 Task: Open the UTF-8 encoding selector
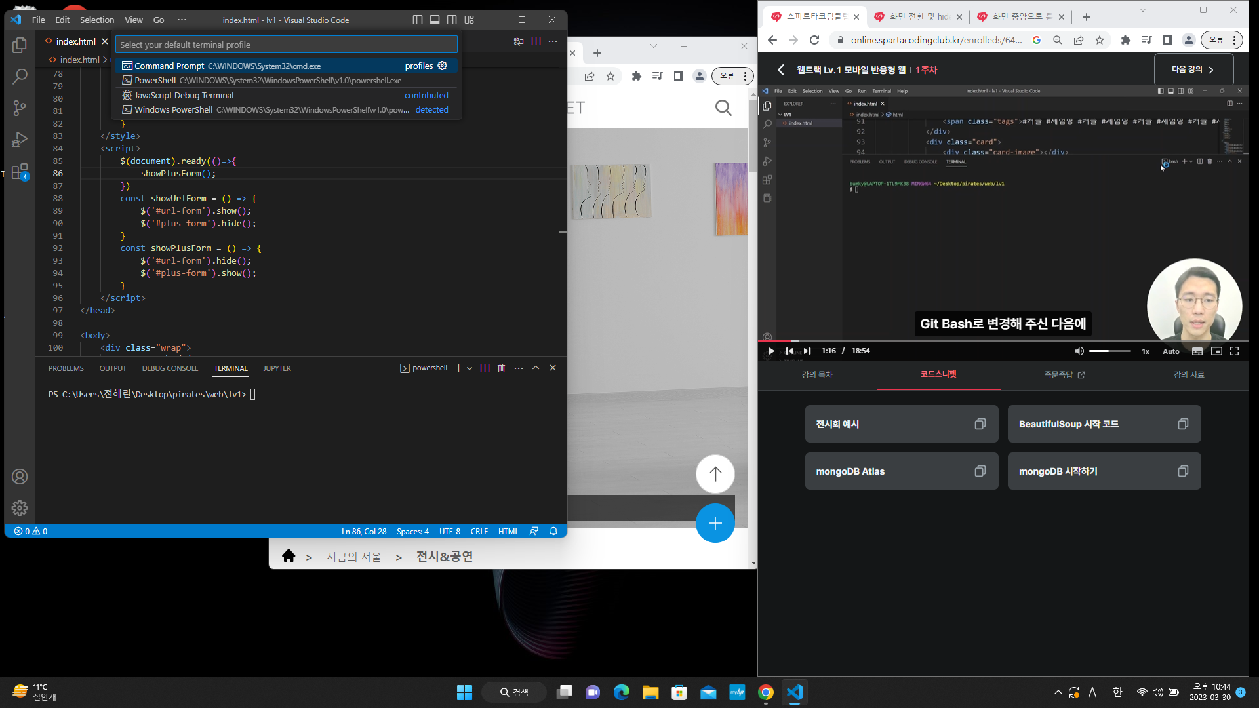450,531
